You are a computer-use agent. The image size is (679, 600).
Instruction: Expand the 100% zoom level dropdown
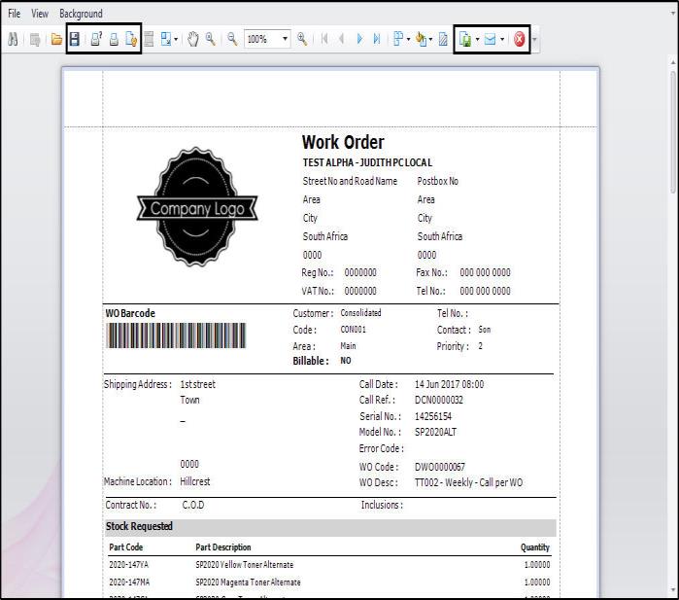pos(285,40)
